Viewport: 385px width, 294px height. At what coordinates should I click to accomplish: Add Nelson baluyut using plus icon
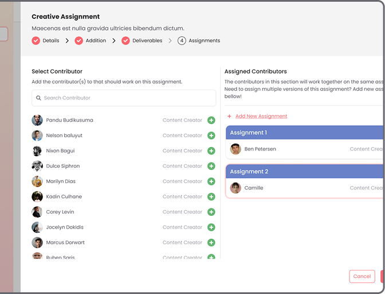click(x=211, y=136)
